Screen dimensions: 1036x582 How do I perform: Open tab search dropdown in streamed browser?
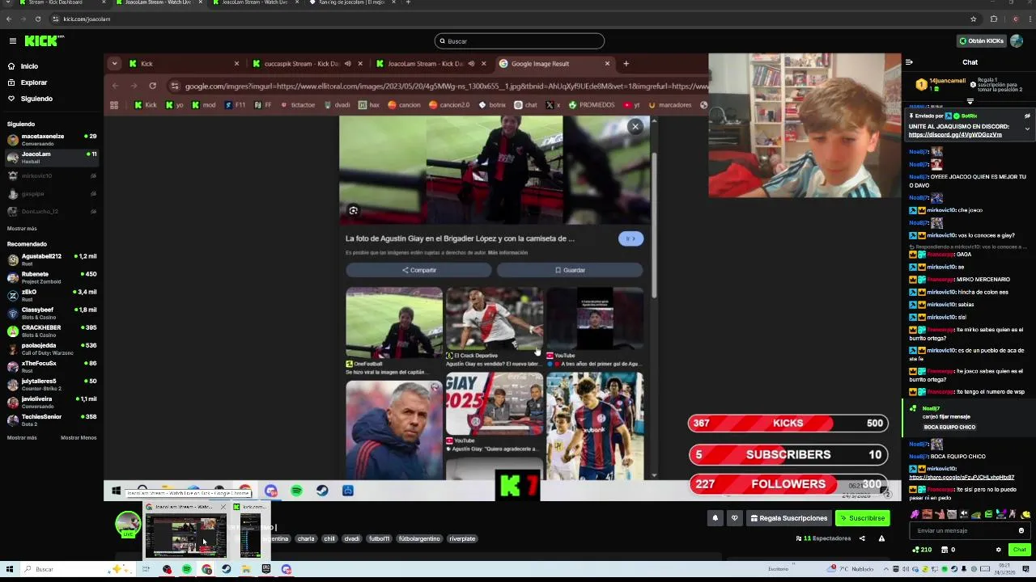tap(114, 63)
